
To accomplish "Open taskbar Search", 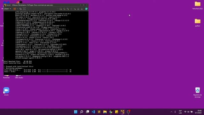I will pos(82,112).
